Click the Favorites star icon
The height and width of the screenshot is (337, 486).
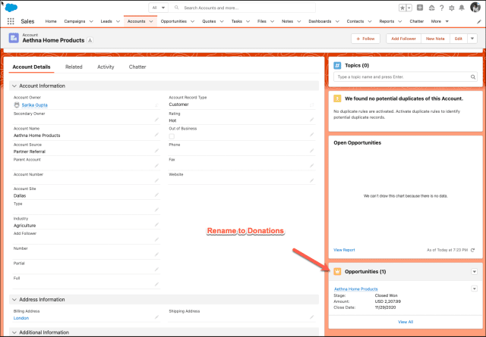tap(403, 8)
